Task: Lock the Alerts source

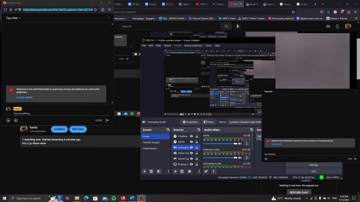Action: pyautogui.click(x=197, y=142)
